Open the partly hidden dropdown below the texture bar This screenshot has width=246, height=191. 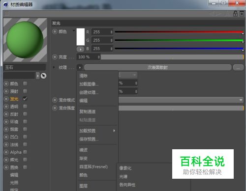coord(127,75)
